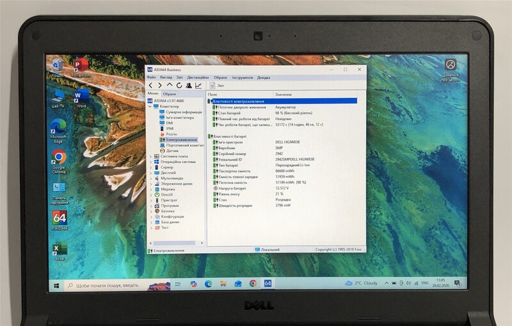Click the Програми tree icon
Image resolution: width=512 pixels, height=326 pixels.
click(157, 206)
